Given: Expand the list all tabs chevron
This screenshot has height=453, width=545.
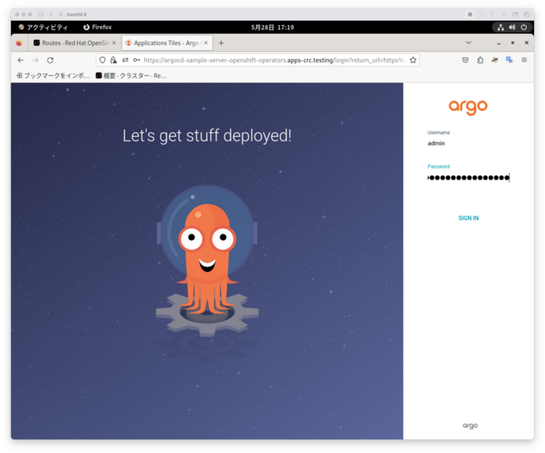Looking at the screenshot, I should (x=469, y=43).
